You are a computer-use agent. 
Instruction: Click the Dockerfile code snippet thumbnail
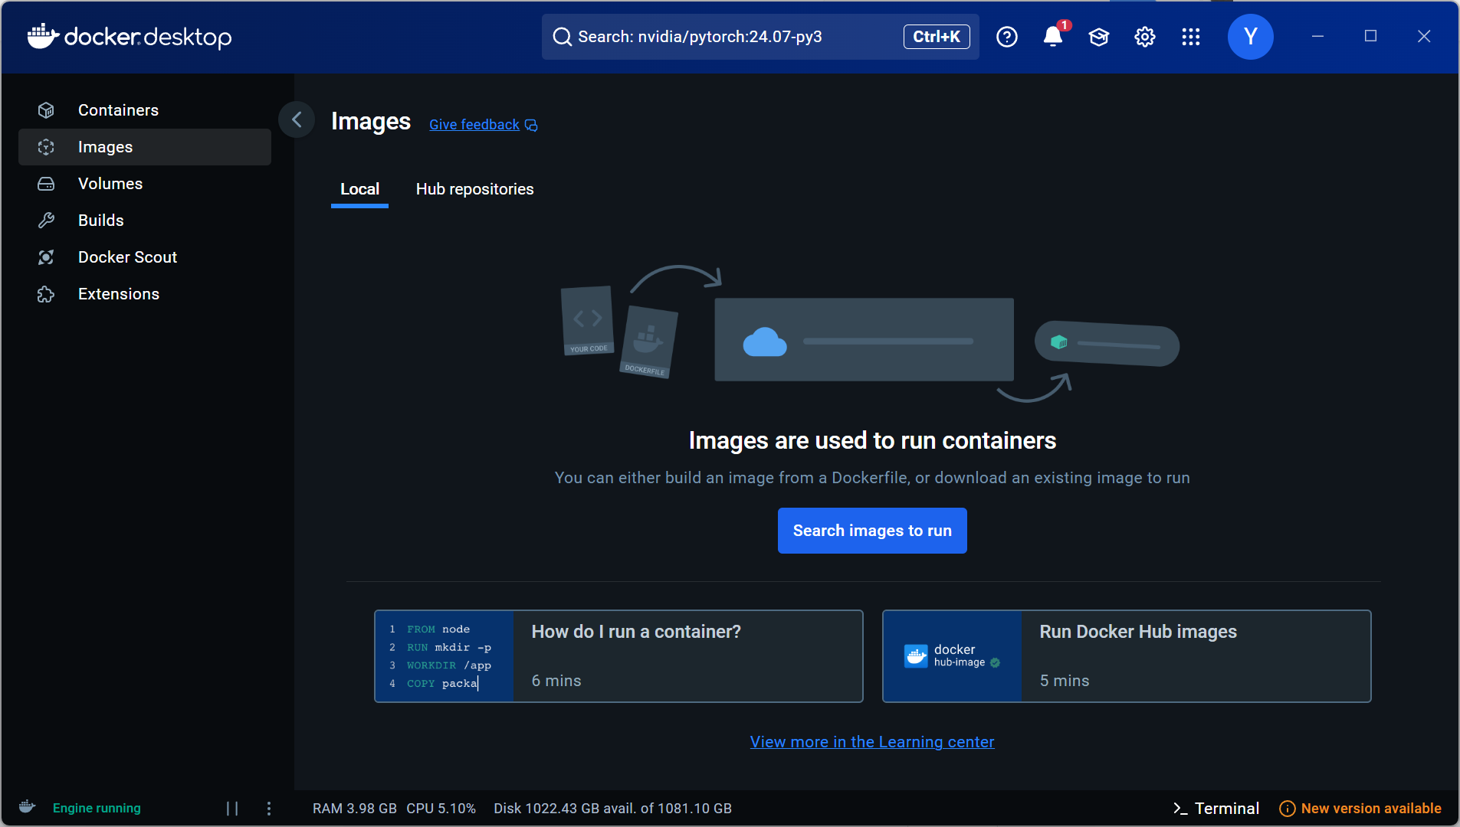(x=445, y=656)
